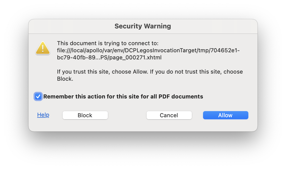This screenshot has width=286, height=169.
Task: Click the 'bc79-40fb-89...' truncated path text
Action: pos(78,58)
